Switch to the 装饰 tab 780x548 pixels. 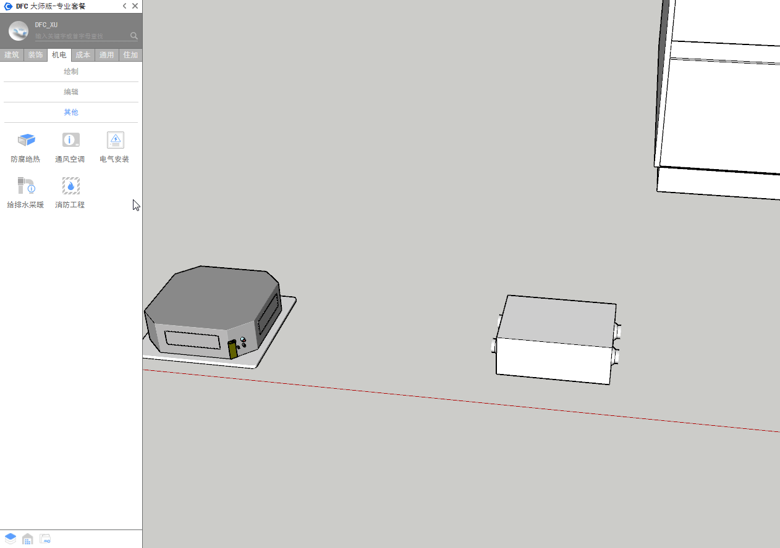(36, 55)
